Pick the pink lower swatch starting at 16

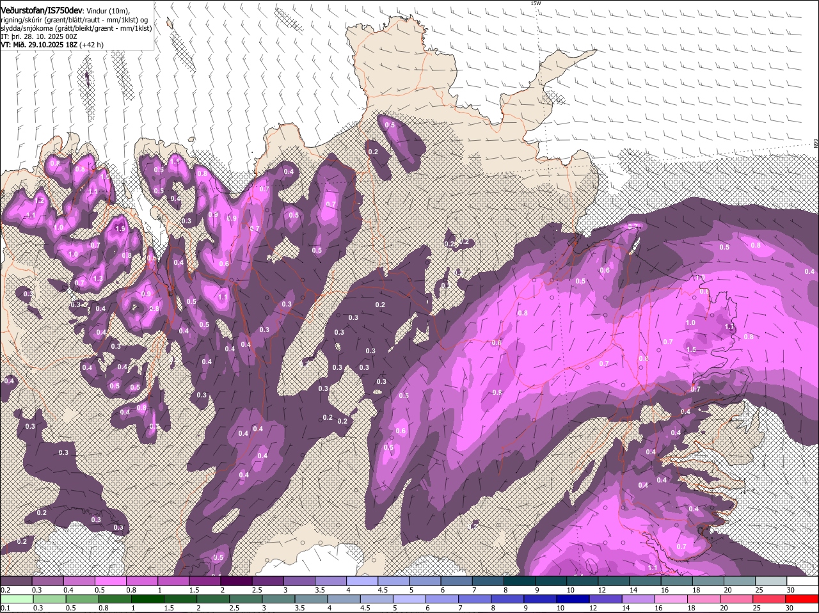click(x=671, y=599)
